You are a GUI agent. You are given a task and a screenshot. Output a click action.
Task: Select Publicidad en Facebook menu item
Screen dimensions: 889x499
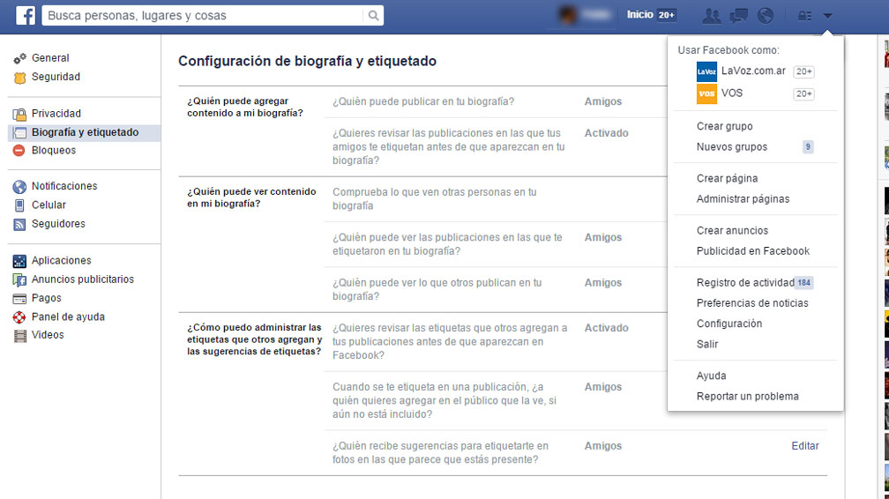click(755, 251)
